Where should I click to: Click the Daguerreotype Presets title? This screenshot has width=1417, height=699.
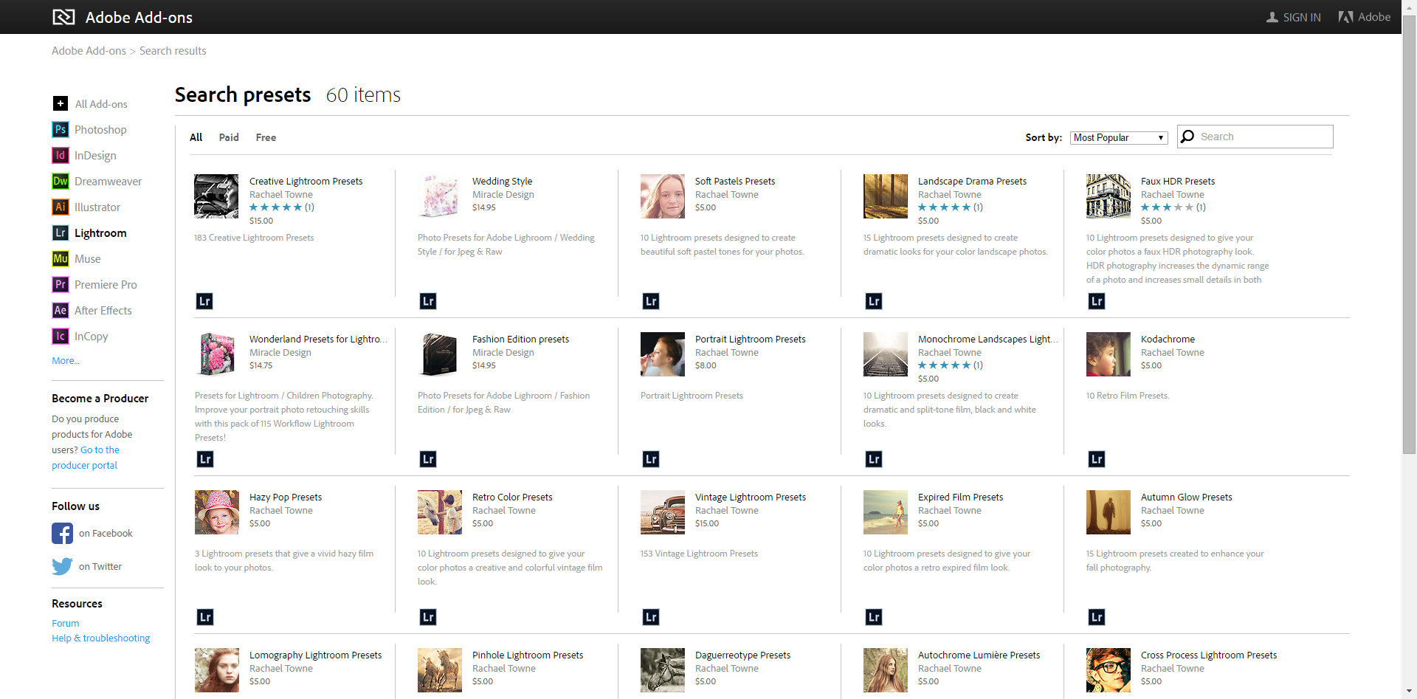pyautogui.click(x=742, y=655)
